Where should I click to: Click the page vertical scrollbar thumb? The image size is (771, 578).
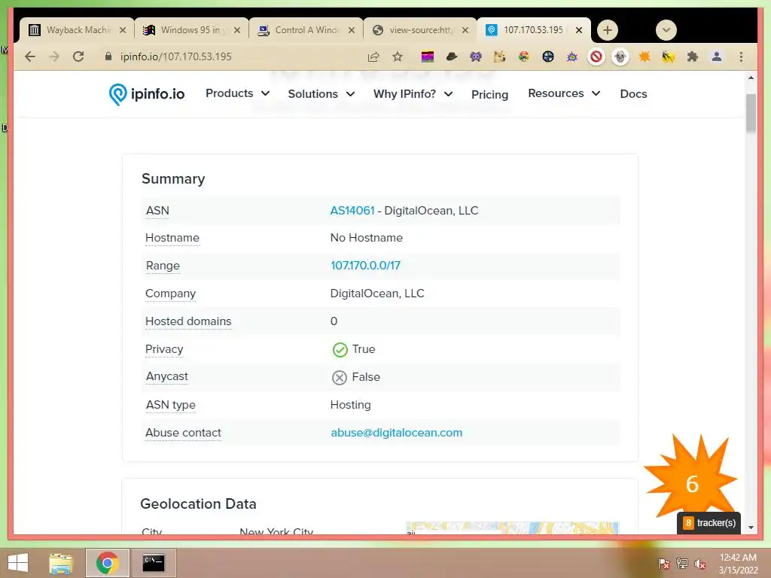pos(751,113)
